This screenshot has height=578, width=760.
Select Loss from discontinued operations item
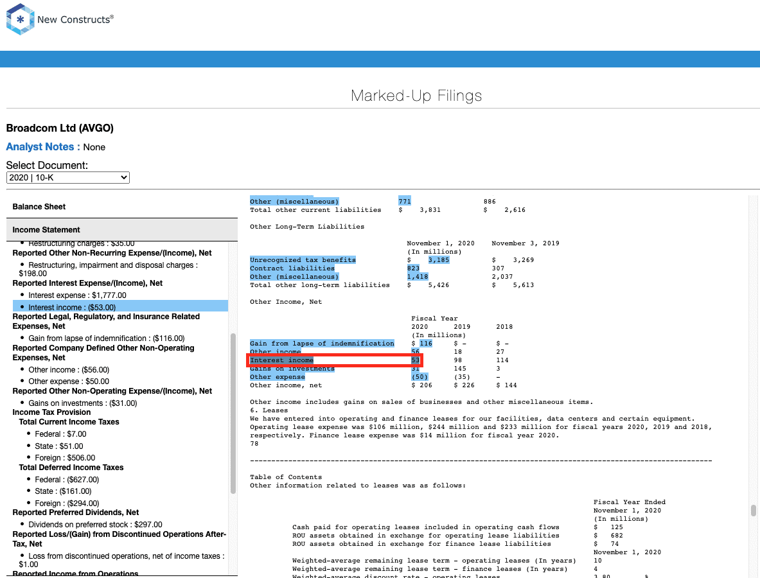tap(121, 560)
